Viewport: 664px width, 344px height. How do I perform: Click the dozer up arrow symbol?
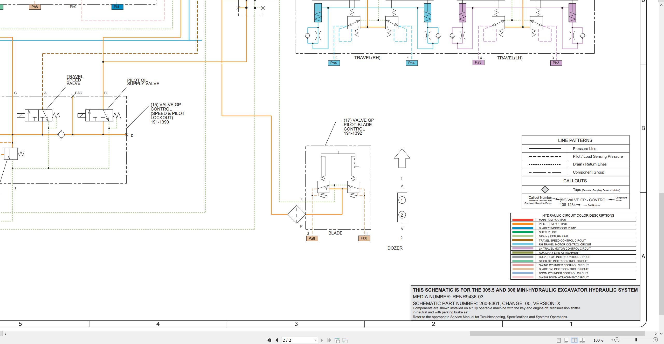[402, 158]
